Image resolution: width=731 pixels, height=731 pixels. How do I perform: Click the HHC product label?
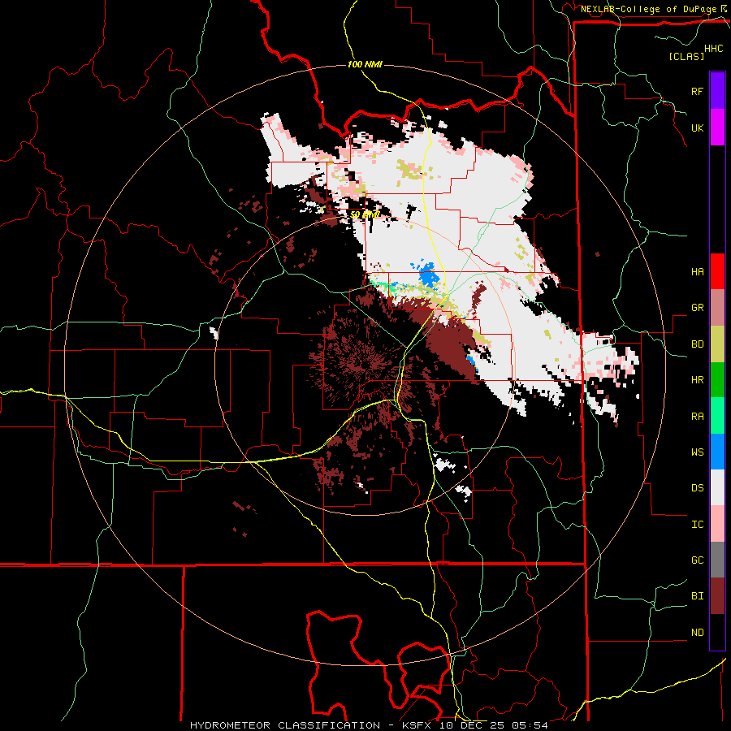[x=713, y=49]
